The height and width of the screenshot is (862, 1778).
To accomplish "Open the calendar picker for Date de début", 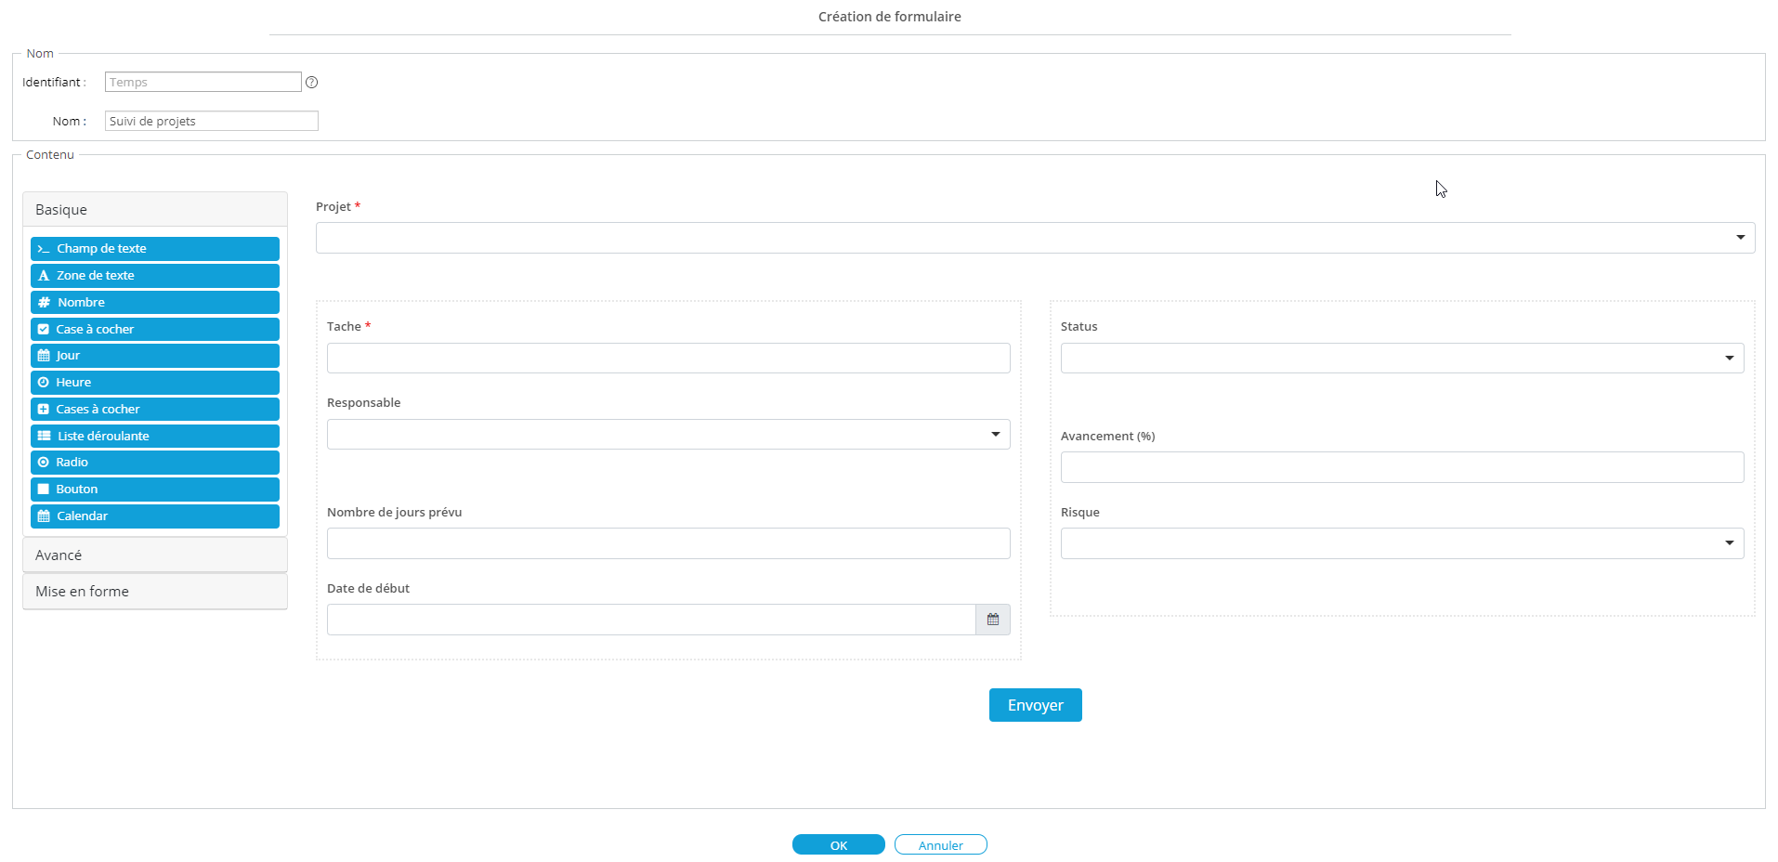I will [x=992, y=619].
